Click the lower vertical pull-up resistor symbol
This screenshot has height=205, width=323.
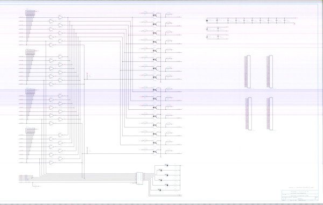pos(87,150)
